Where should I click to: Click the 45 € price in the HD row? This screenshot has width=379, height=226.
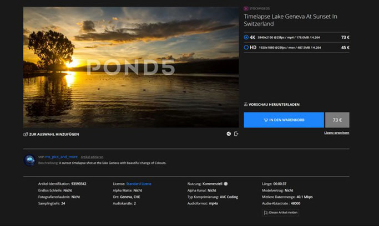(345, 48)
